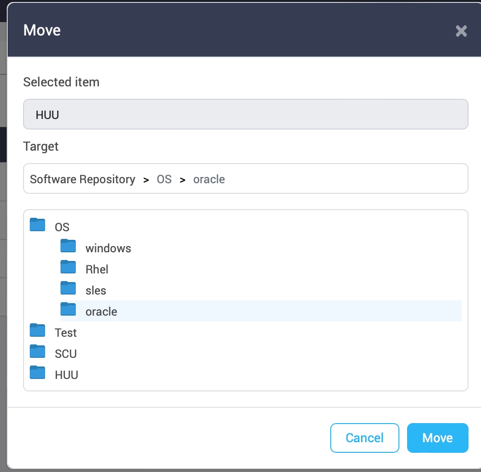Click the oracle folder icon
Image resolution: width=481 pixels, height=472 pixels.
[x=68, y=309]
